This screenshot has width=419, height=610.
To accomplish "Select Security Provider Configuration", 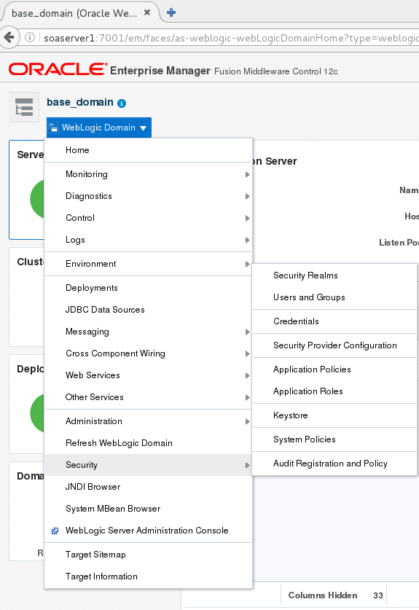I will tap(334, 345).
